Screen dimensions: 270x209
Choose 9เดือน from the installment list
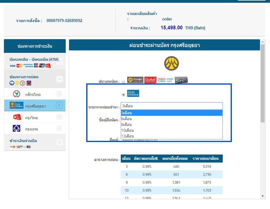click(x=172, y=124)
